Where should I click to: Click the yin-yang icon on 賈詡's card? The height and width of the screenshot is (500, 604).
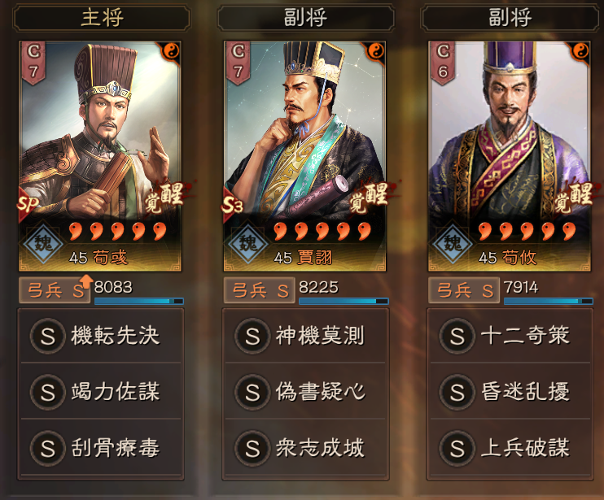pyautogui.click(x=375, y=51)
